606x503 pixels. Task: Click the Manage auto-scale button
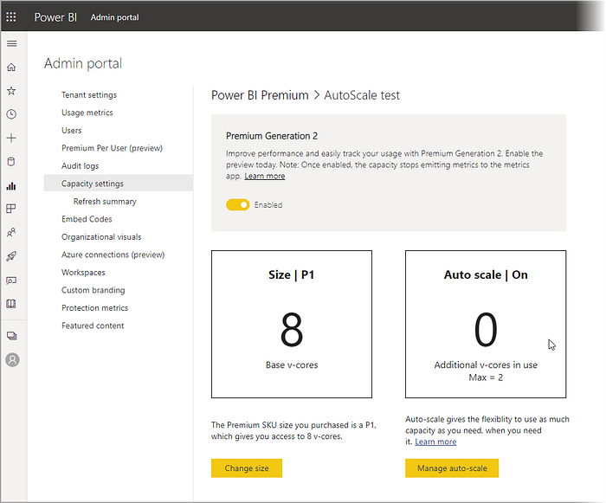click(452, 468)
